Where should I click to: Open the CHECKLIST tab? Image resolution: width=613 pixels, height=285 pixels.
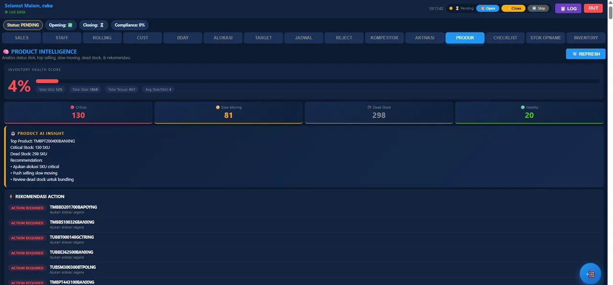[x=505, y=38]
